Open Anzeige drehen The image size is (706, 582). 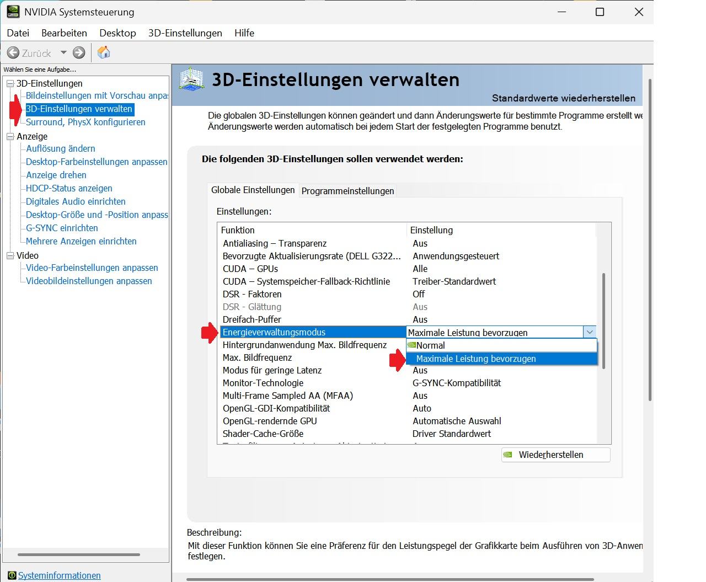click(56, 175)
